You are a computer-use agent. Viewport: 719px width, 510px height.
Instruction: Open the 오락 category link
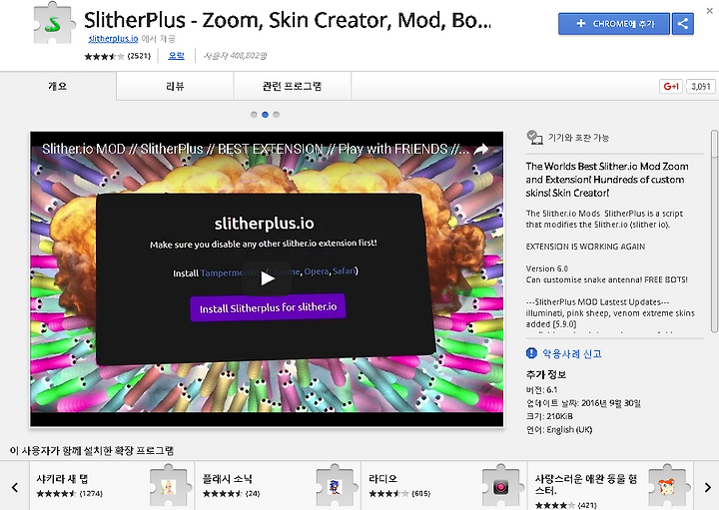(x=176, y=56)
